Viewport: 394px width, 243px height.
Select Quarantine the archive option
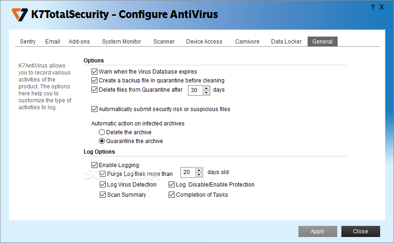[102, 141]
